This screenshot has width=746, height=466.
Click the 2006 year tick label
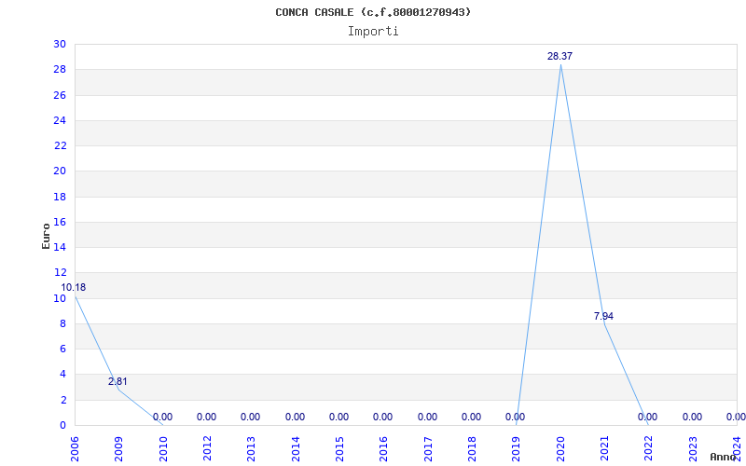(x=75, y=449)
